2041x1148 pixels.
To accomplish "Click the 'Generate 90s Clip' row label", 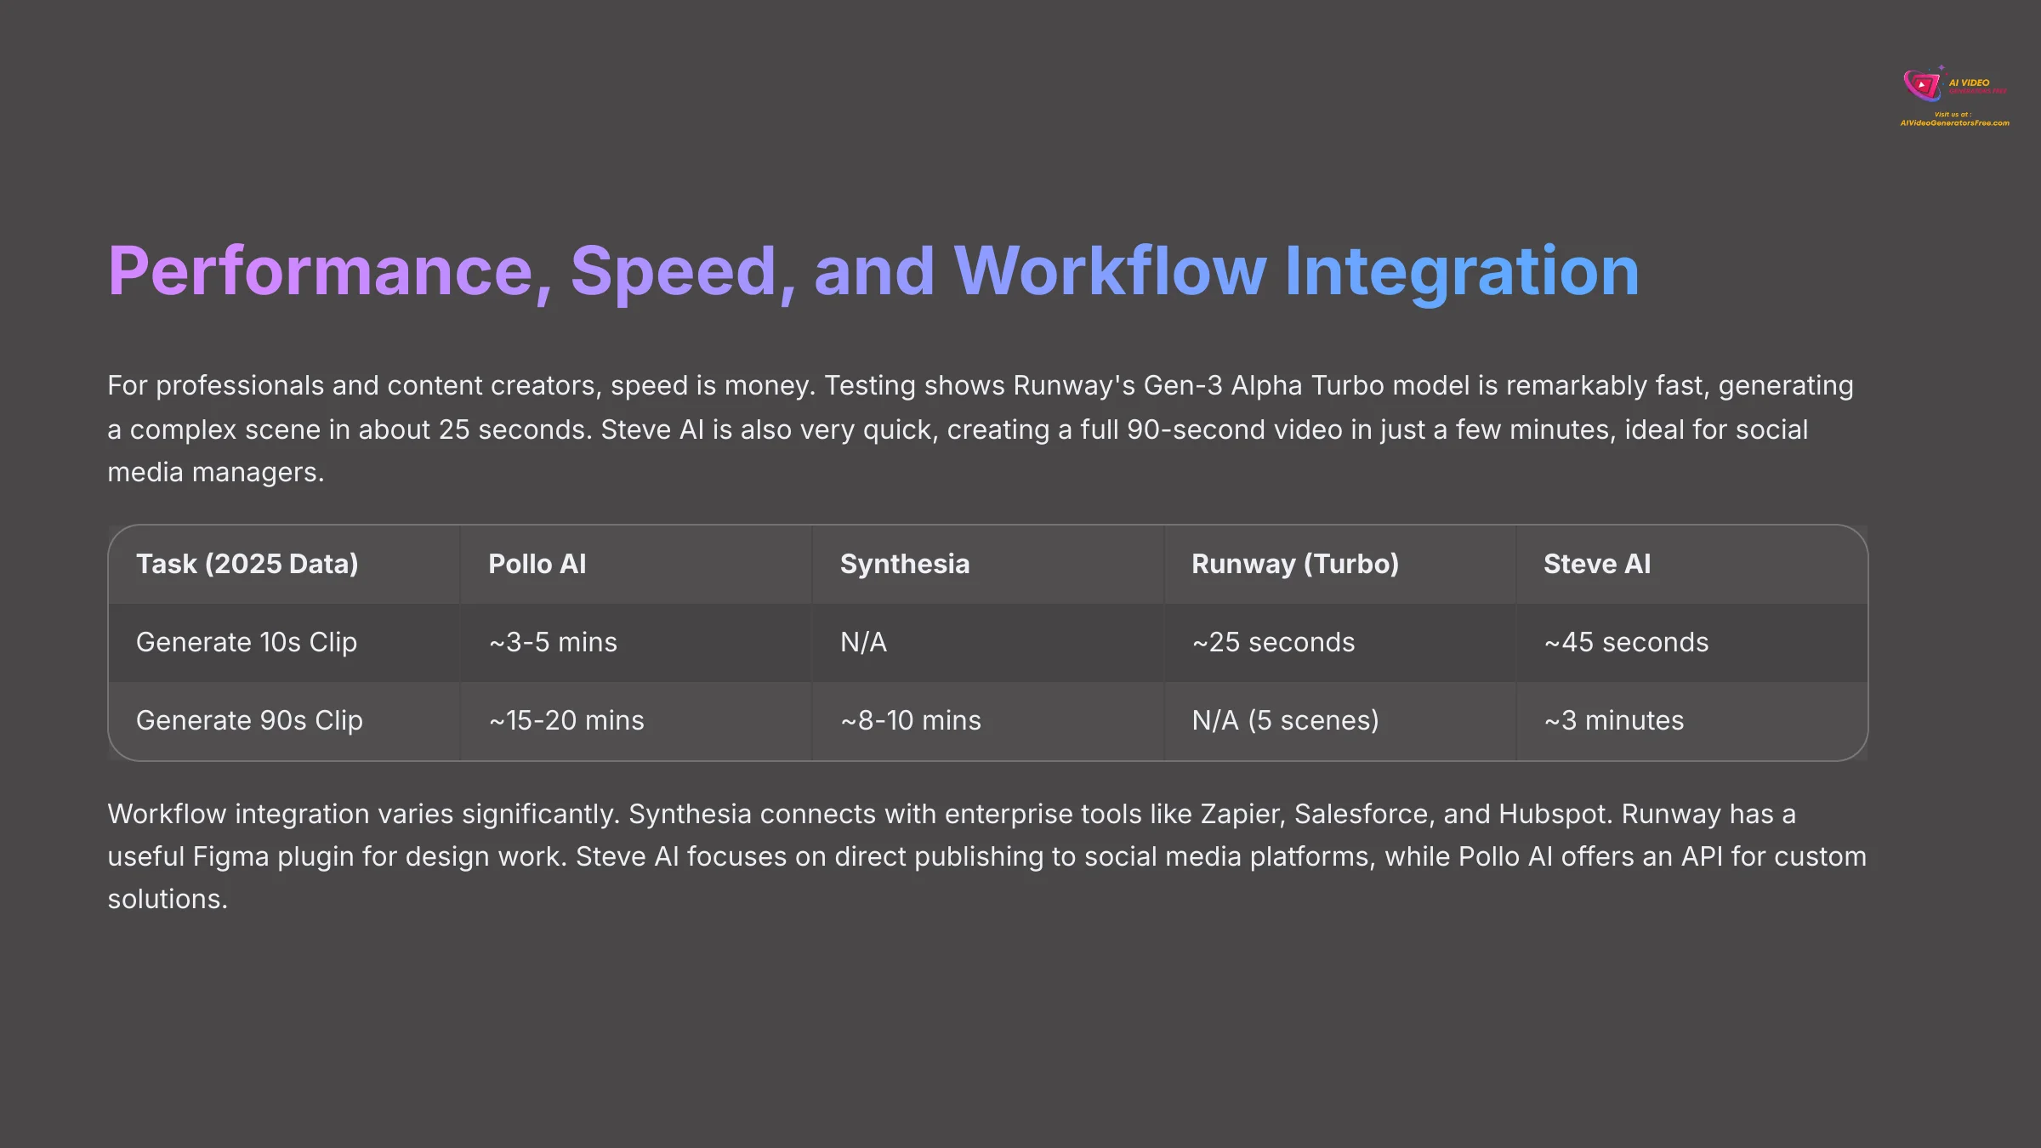I will [x=249, y=720].
